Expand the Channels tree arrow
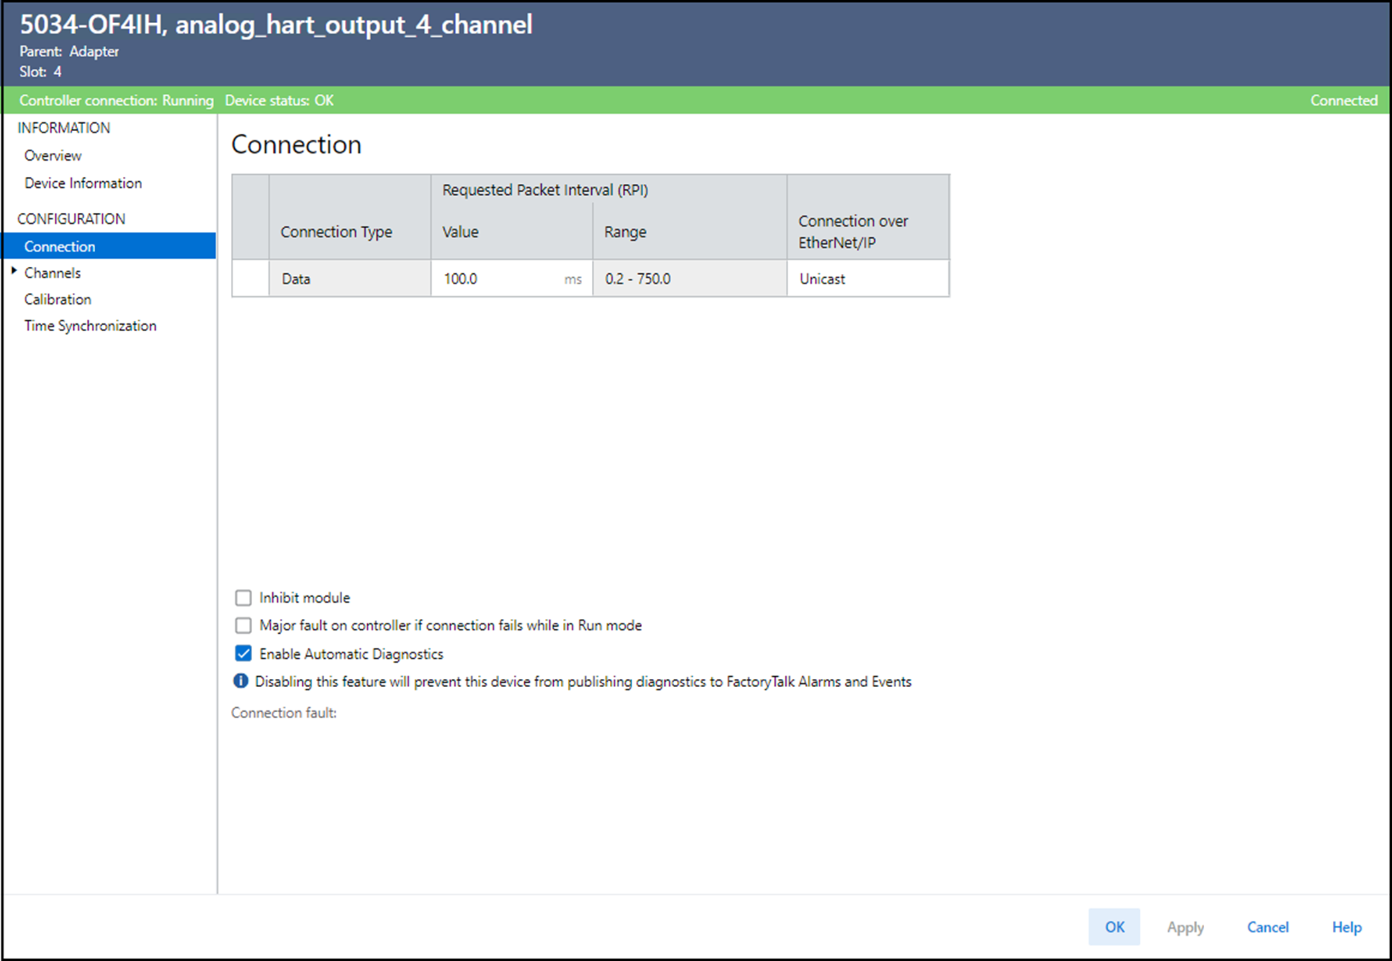The width and height of the screenshot is (1392, 961). [x=14, y=271]
